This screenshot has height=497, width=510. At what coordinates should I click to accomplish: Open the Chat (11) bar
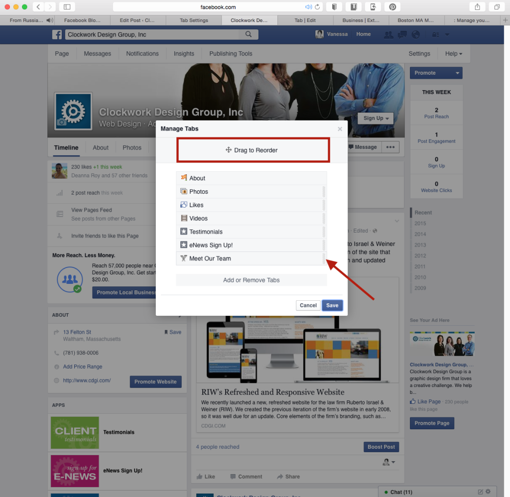tap(437, 492)
